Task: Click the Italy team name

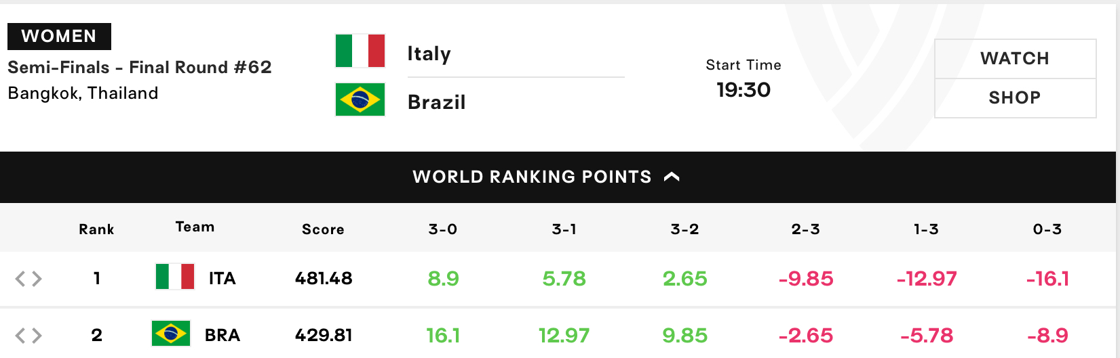Action: click(x=429, y=53)
